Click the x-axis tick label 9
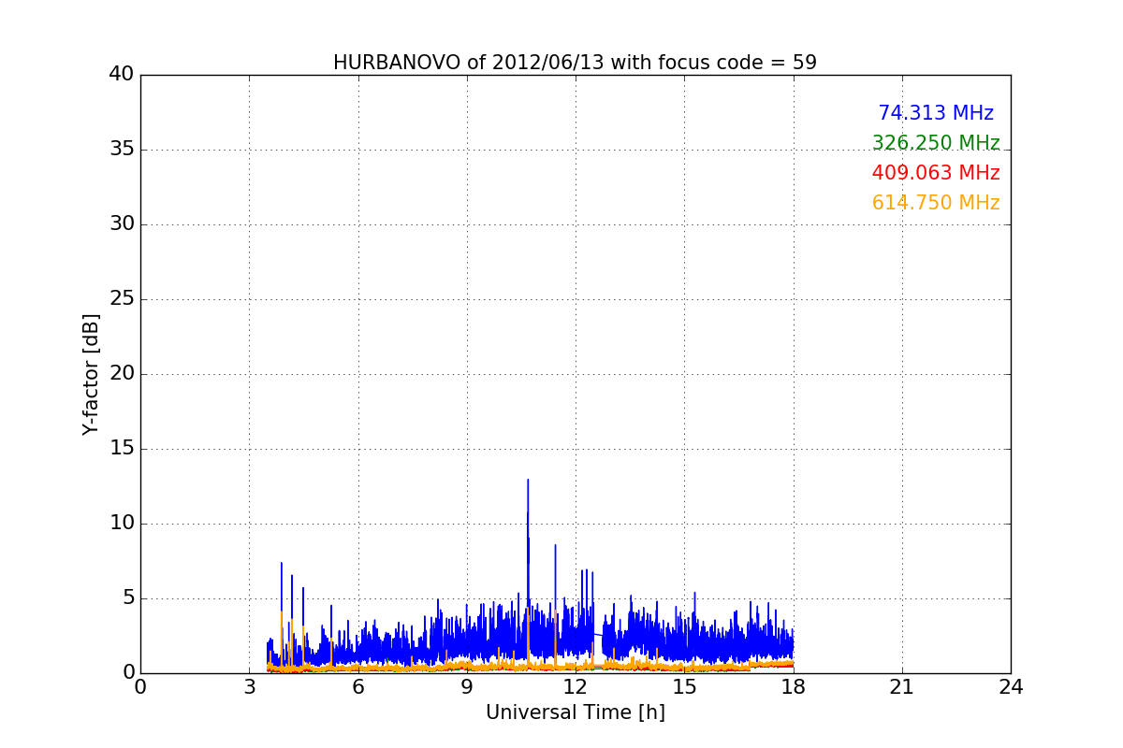Viewport: 1123px width, 748px height. (x=467, y=687)
